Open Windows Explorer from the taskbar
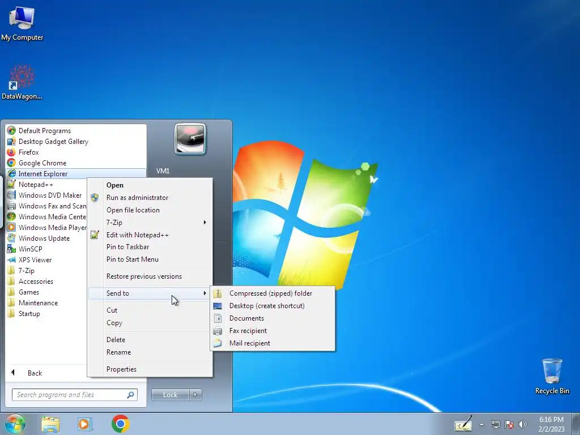The height and width of the screenshot is (435, 580). click(50, 424)
